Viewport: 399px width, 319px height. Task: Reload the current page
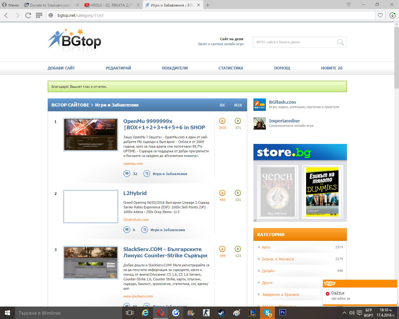click(28, 15)
